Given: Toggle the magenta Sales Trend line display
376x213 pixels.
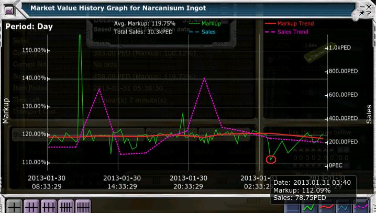Looking at the screenshot, I should 360,206.
